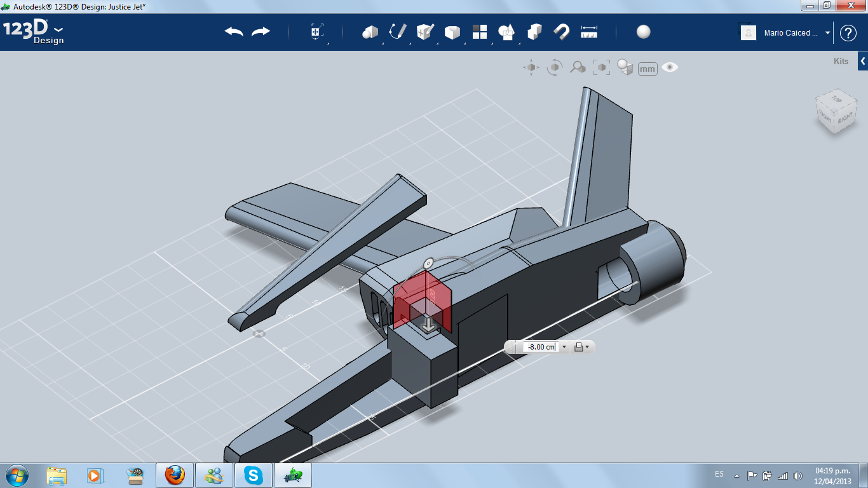
Task: Click the Fit view tool
Action: pyautogui.click(x=601, y=67)
